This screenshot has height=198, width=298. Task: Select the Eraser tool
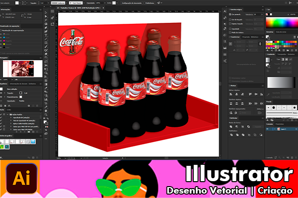click(x=46, y=54)
